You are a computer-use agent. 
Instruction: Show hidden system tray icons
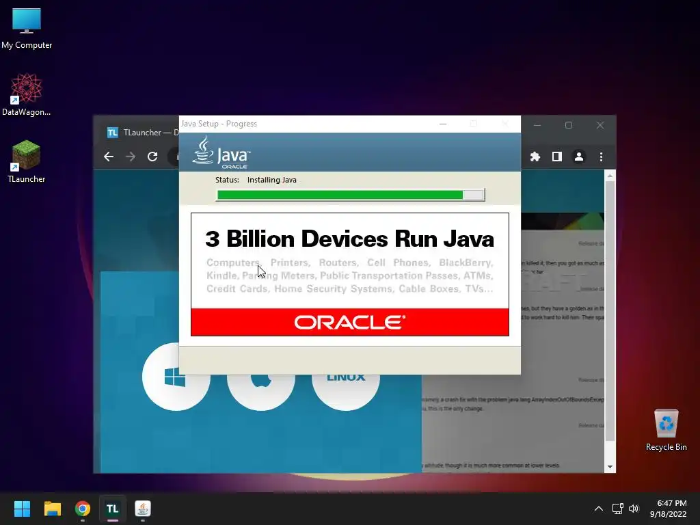(599, 509)
